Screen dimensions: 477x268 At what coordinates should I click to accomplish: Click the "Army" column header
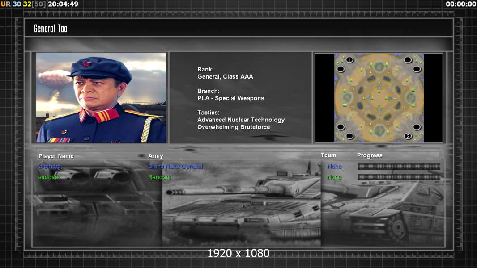pyautogui.click(x=156, y=156)
